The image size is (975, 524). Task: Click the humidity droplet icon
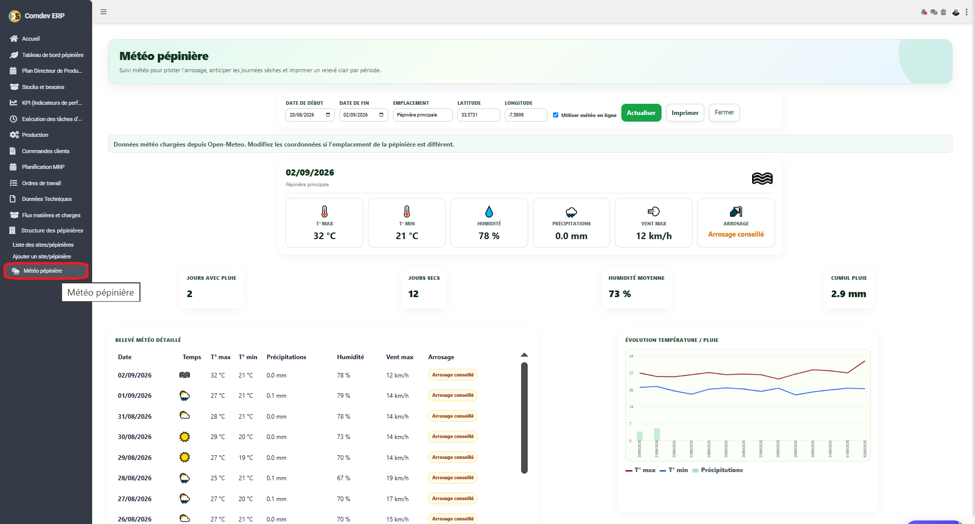pyautogui.click(x=489, y=212)
